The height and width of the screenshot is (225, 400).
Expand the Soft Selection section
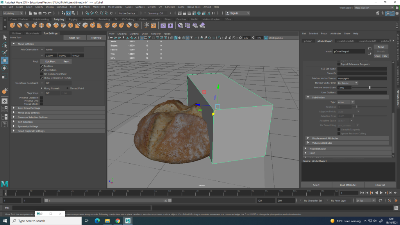click(x=25, y=122)
